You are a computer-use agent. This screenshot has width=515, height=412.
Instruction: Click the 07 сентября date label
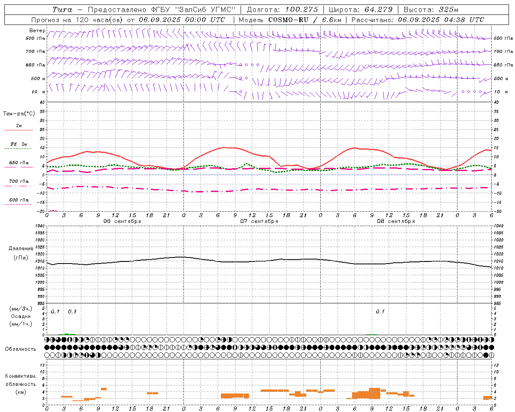pos(259,221)
